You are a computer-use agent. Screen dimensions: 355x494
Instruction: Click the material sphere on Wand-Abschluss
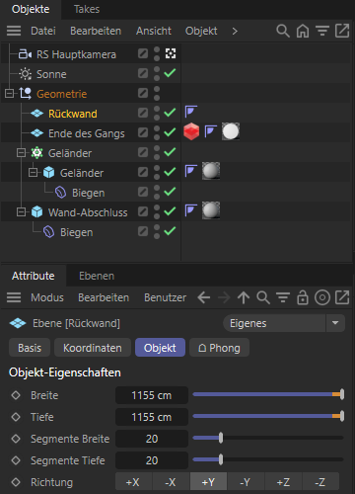pos(211,210)
